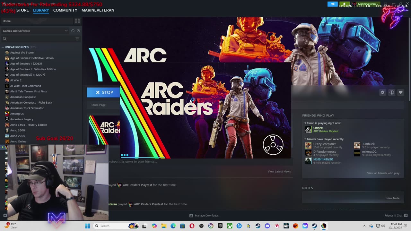Viewport: 411px width, 231px height.
Task: View Snipex friend profile
Action: pyautogui.click(x=318, y=128)
